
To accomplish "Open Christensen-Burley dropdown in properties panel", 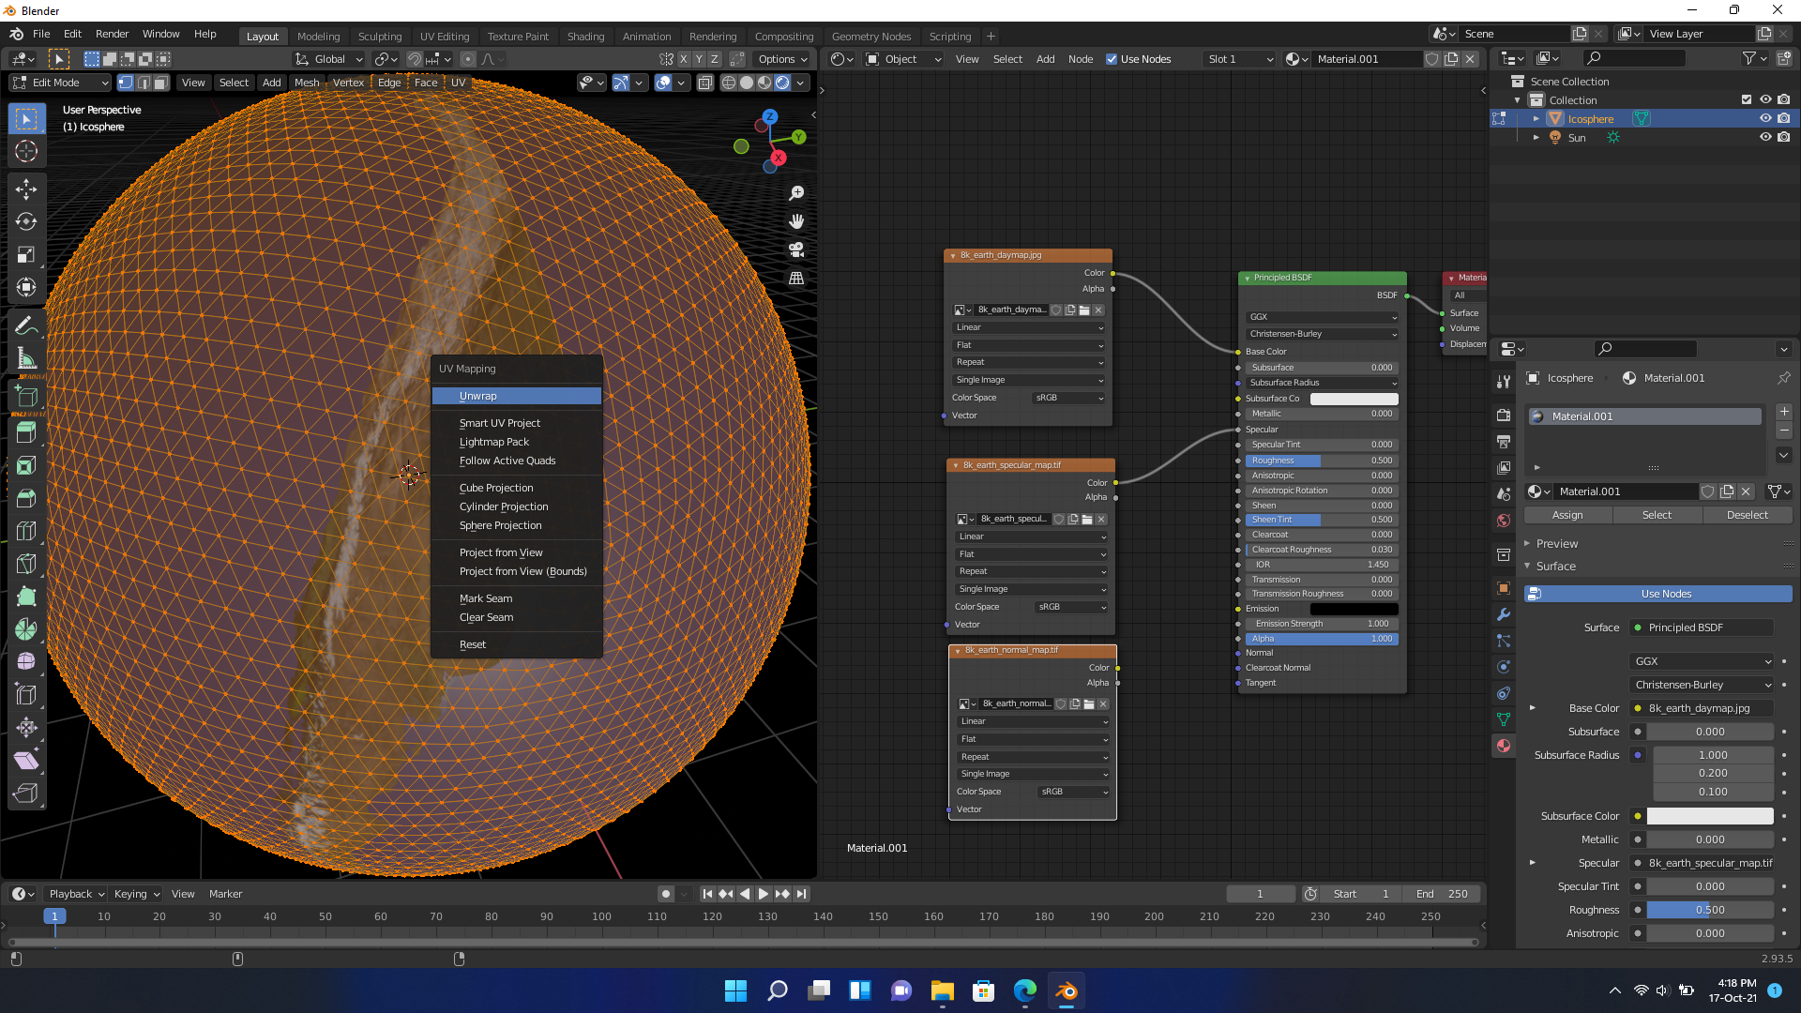I will (x=1703, y=685).
